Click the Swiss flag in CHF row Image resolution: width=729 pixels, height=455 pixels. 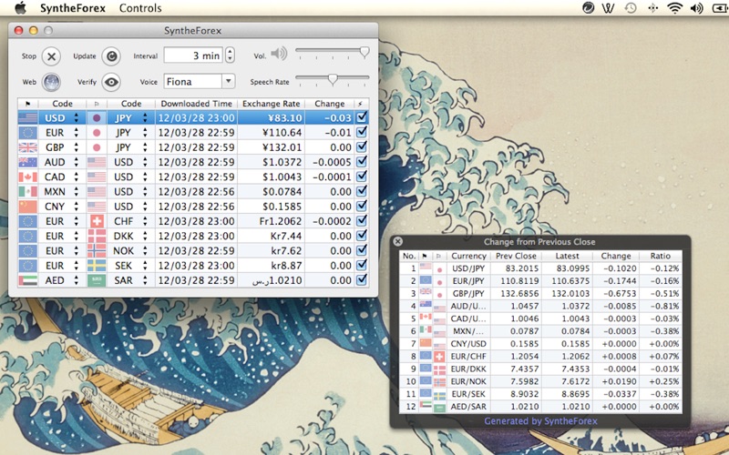coord(97,221)
